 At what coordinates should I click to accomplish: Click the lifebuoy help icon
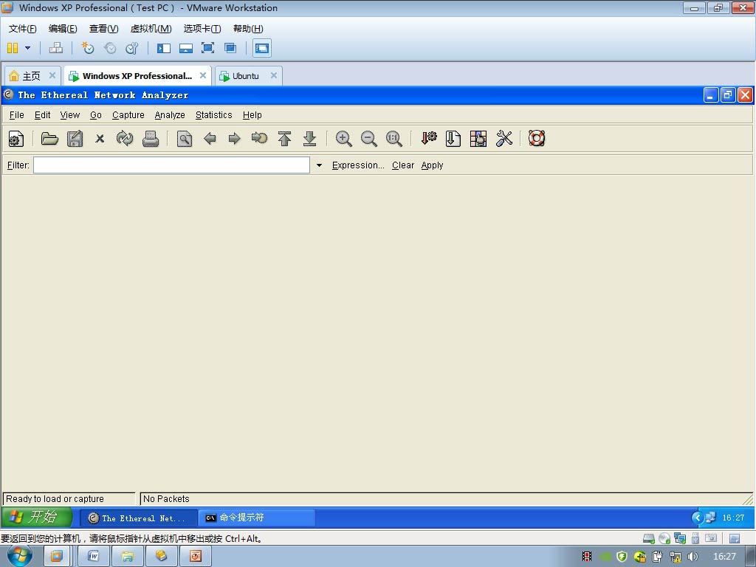(x=537, y=139)
